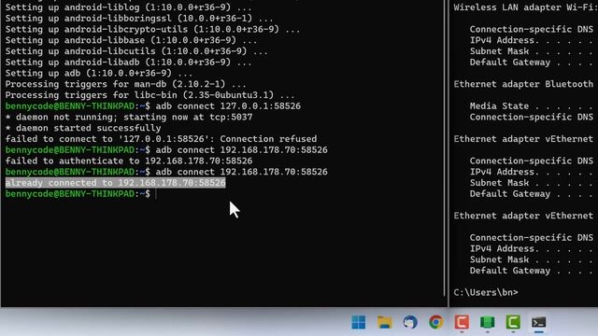Click 'Processing triggers for man-db' line
This screenshot has width=598, height=336.
(x=126, y=84)
